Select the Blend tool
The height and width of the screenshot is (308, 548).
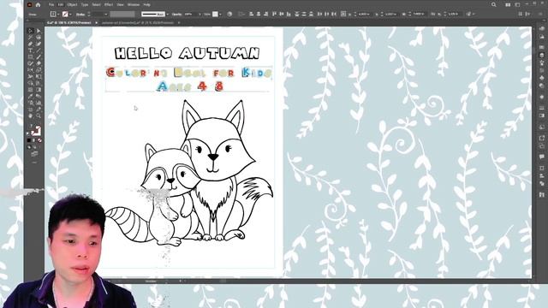click(x=39, y=96)
